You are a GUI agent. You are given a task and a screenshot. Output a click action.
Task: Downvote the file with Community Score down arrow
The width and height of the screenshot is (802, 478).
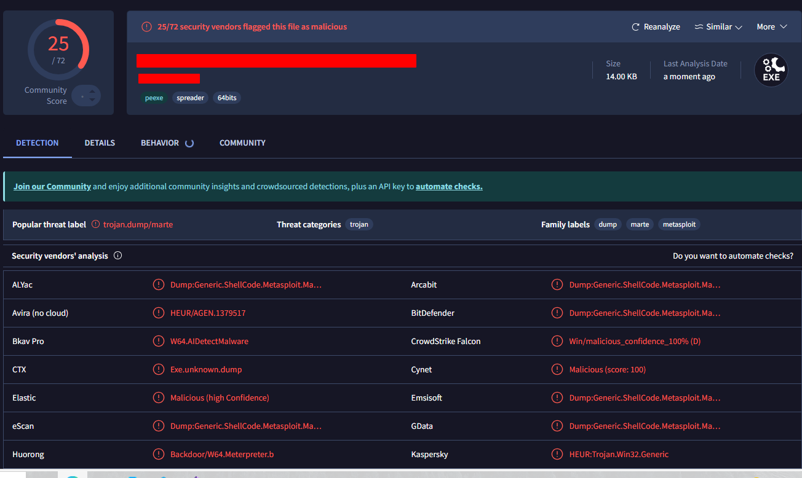[92, 100]
